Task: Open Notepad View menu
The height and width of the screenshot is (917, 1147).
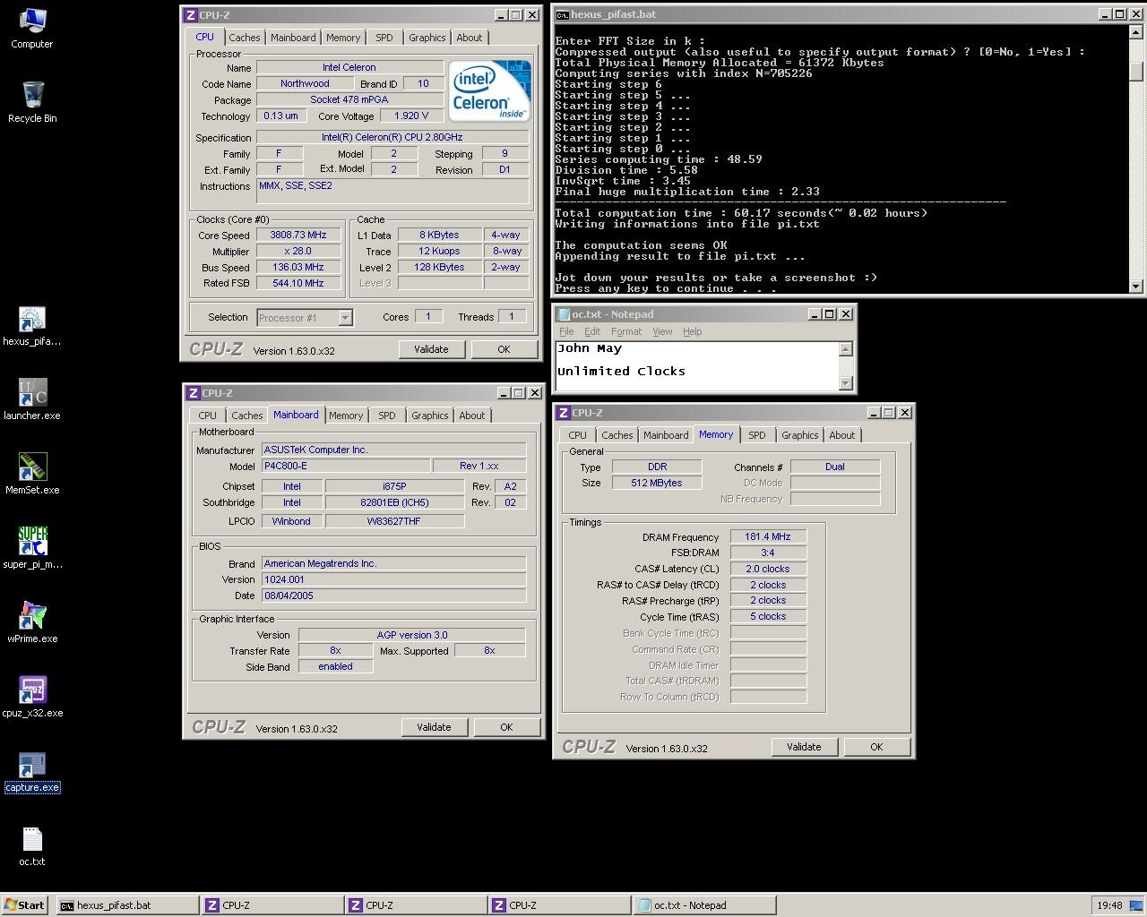Action: [x=662, y=331]
